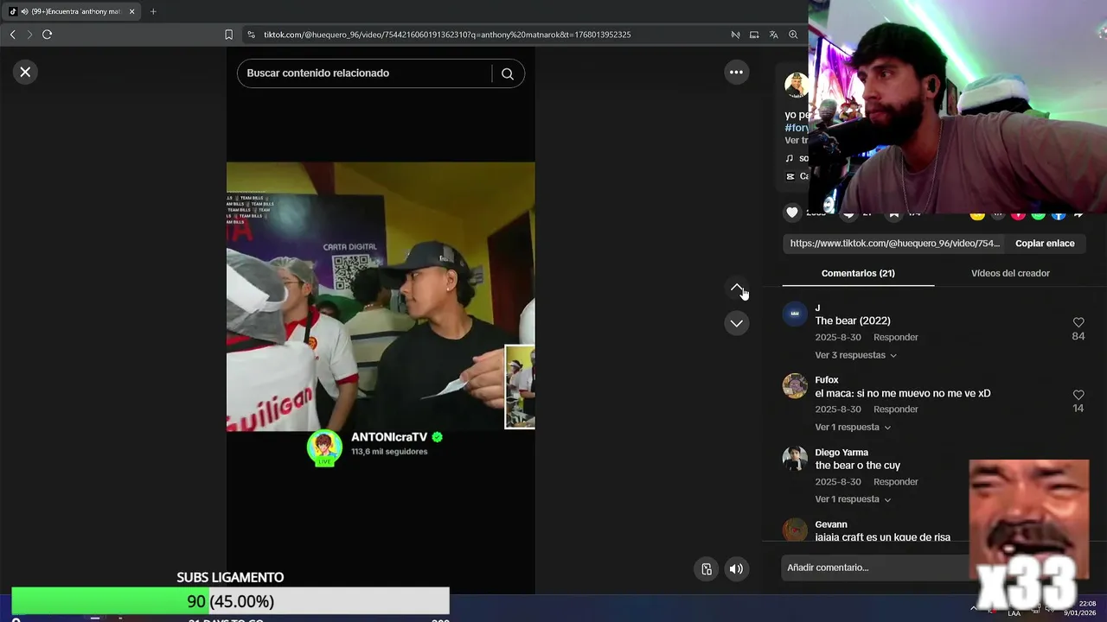This screenshot has height=622, width=1107.
Task: Toggle the floating player icon beside the volume
Action: 707,568
